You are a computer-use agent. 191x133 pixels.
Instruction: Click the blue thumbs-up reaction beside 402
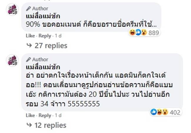154,112
